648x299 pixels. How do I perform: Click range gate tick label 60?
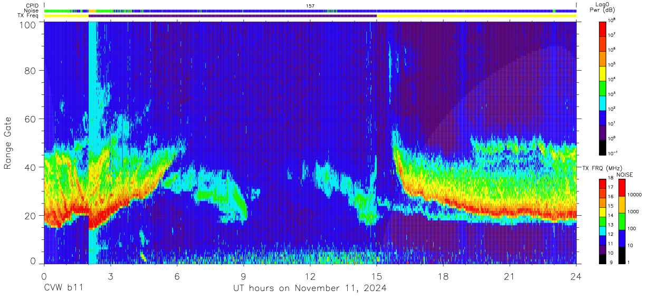pyautogui.click(x=29, y=119)
